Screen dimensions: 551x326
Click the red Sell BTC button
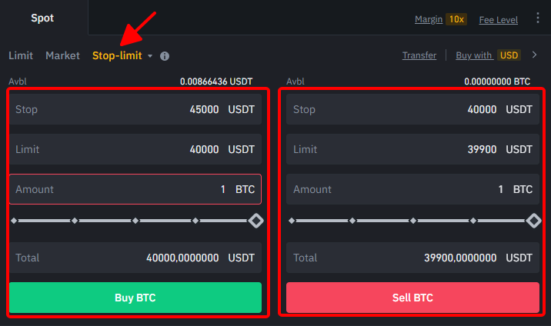tap(412, 298)
